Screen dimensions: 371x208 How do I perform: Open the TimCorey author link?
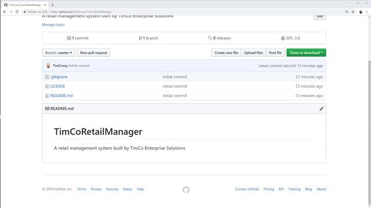click(60, 65)
